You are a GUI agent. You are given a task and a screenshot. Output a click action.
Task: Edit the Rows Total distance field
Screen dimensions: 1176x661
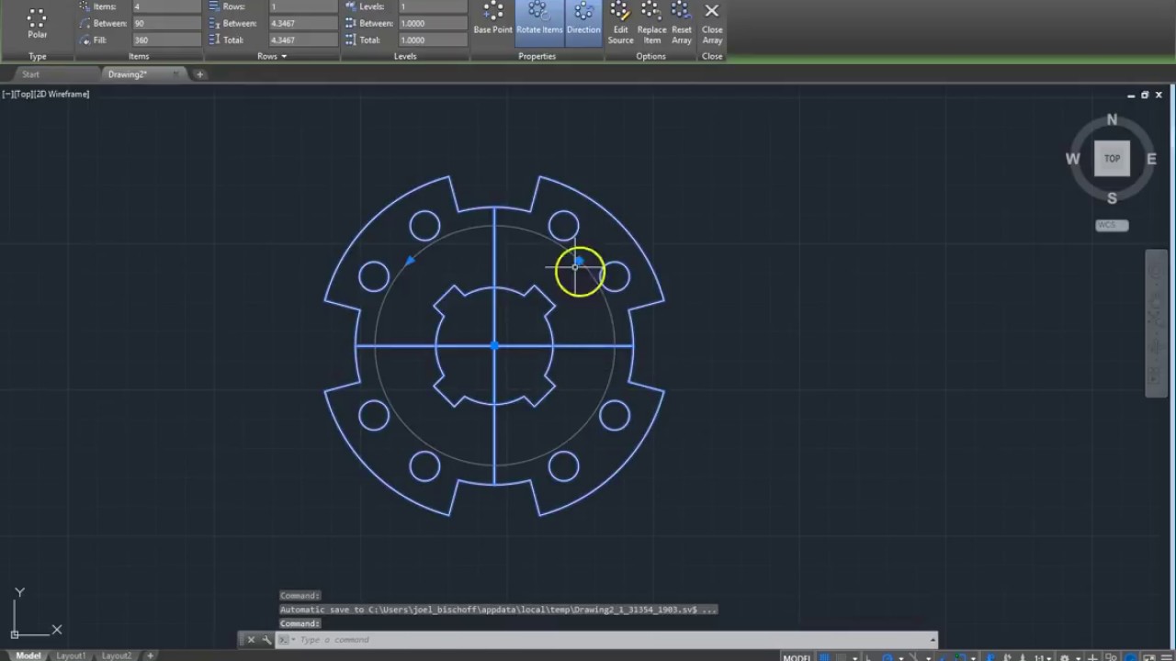tap(303, 39)
